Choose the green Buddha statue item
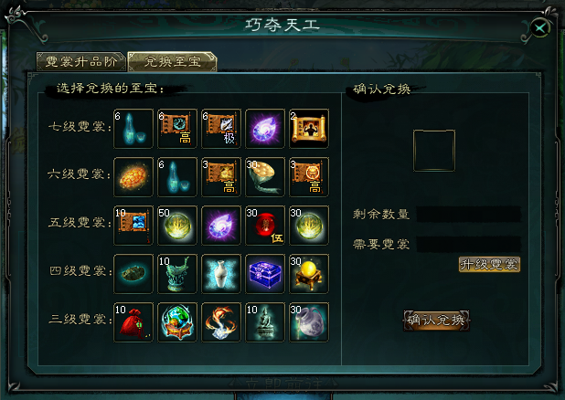Image resolution: width=565 pixels, height=400 pixels. [x=265, y=321]
